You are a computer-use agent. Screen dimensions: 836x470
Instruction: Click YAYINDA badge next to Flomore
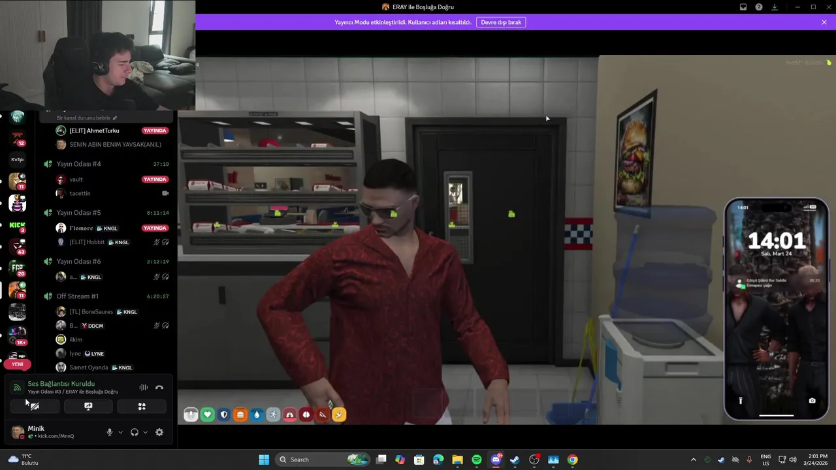coord(155,228)
